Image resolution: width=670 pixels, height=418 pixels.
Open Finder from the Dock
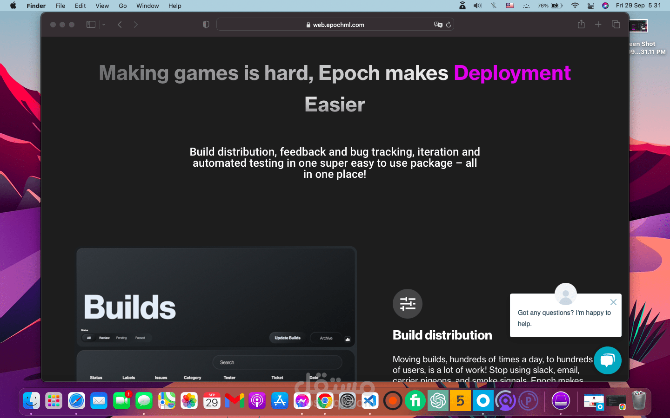(x=31, y=401)
